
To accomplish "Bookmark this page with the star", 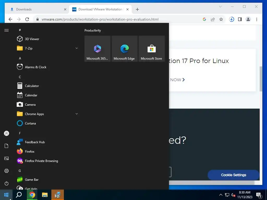I will tap(221, 19).
